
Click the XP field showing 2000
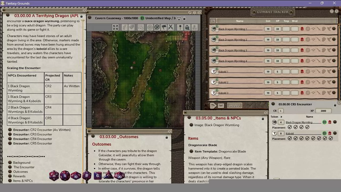point(323,111)
